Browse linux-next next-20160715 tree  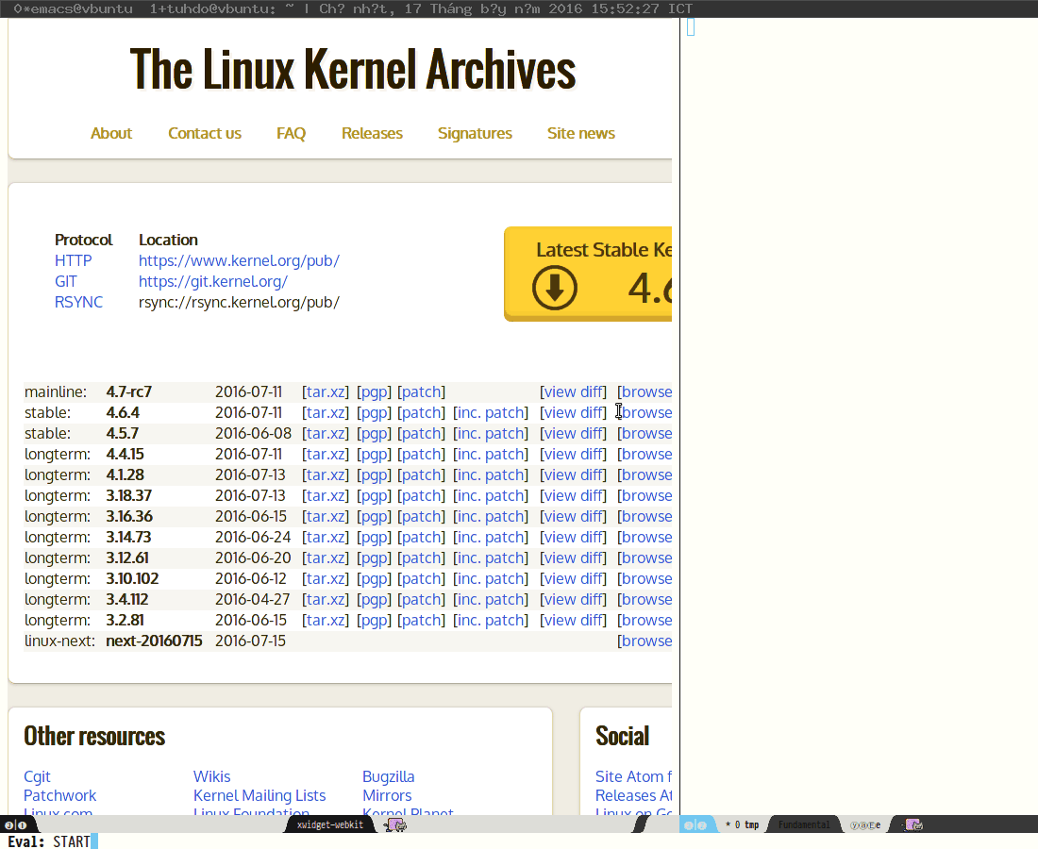pyautogui.click(x=645, y=641)
